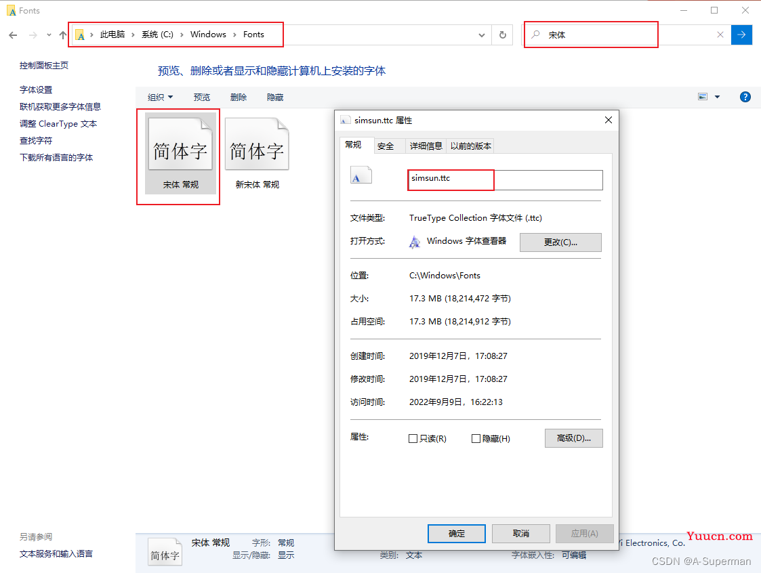Screen dimensions: 761x573
Task: Click the font file icon in properties
Action: coord(361,175)
